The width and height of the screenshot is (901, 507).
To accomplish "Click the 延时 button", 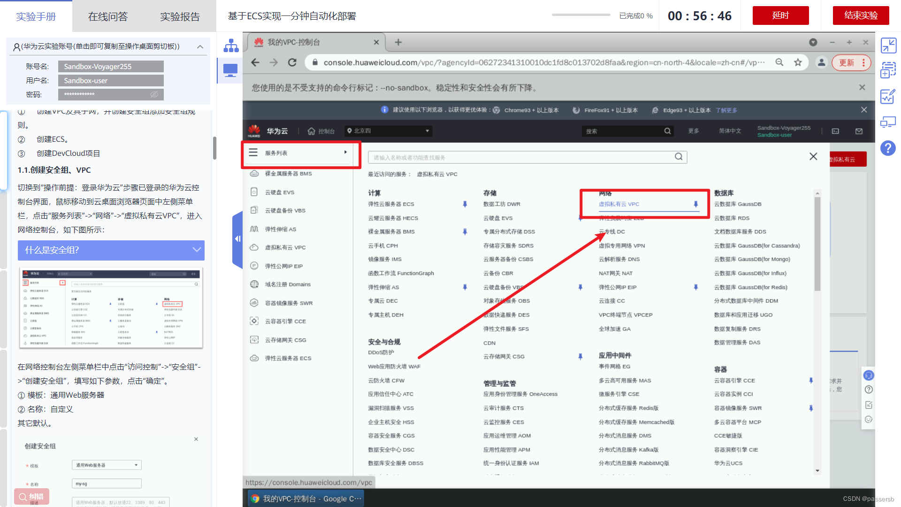I will click(x=781, y=15).
